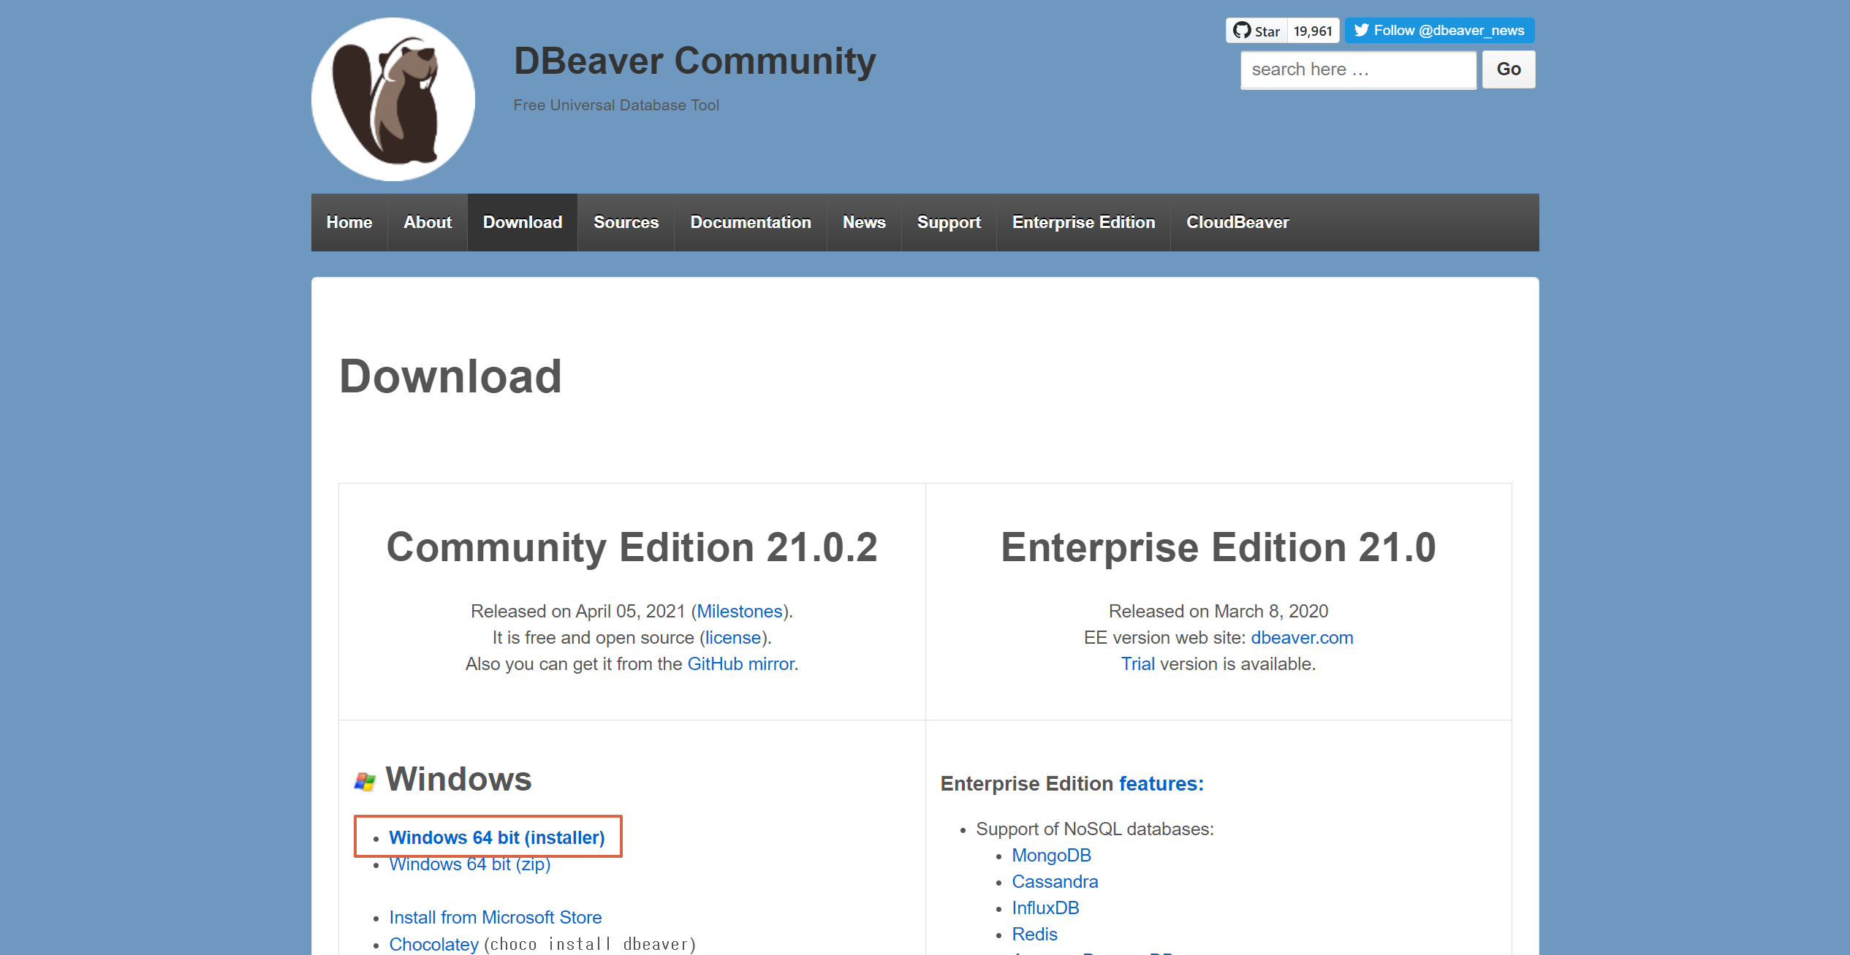Screen dimensions: 1850x955
Task: Click the Twitter Follow @dbeaver_news button
Action: pyautogui.click(x=1438, y=31)
